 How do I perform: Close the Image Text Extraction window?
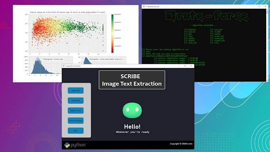[x=191, y=66]
